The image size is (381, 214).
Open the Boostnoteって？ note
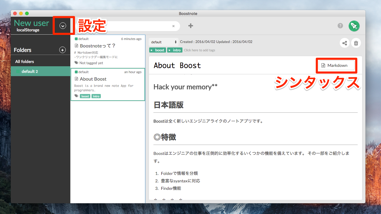click(97, 46)
